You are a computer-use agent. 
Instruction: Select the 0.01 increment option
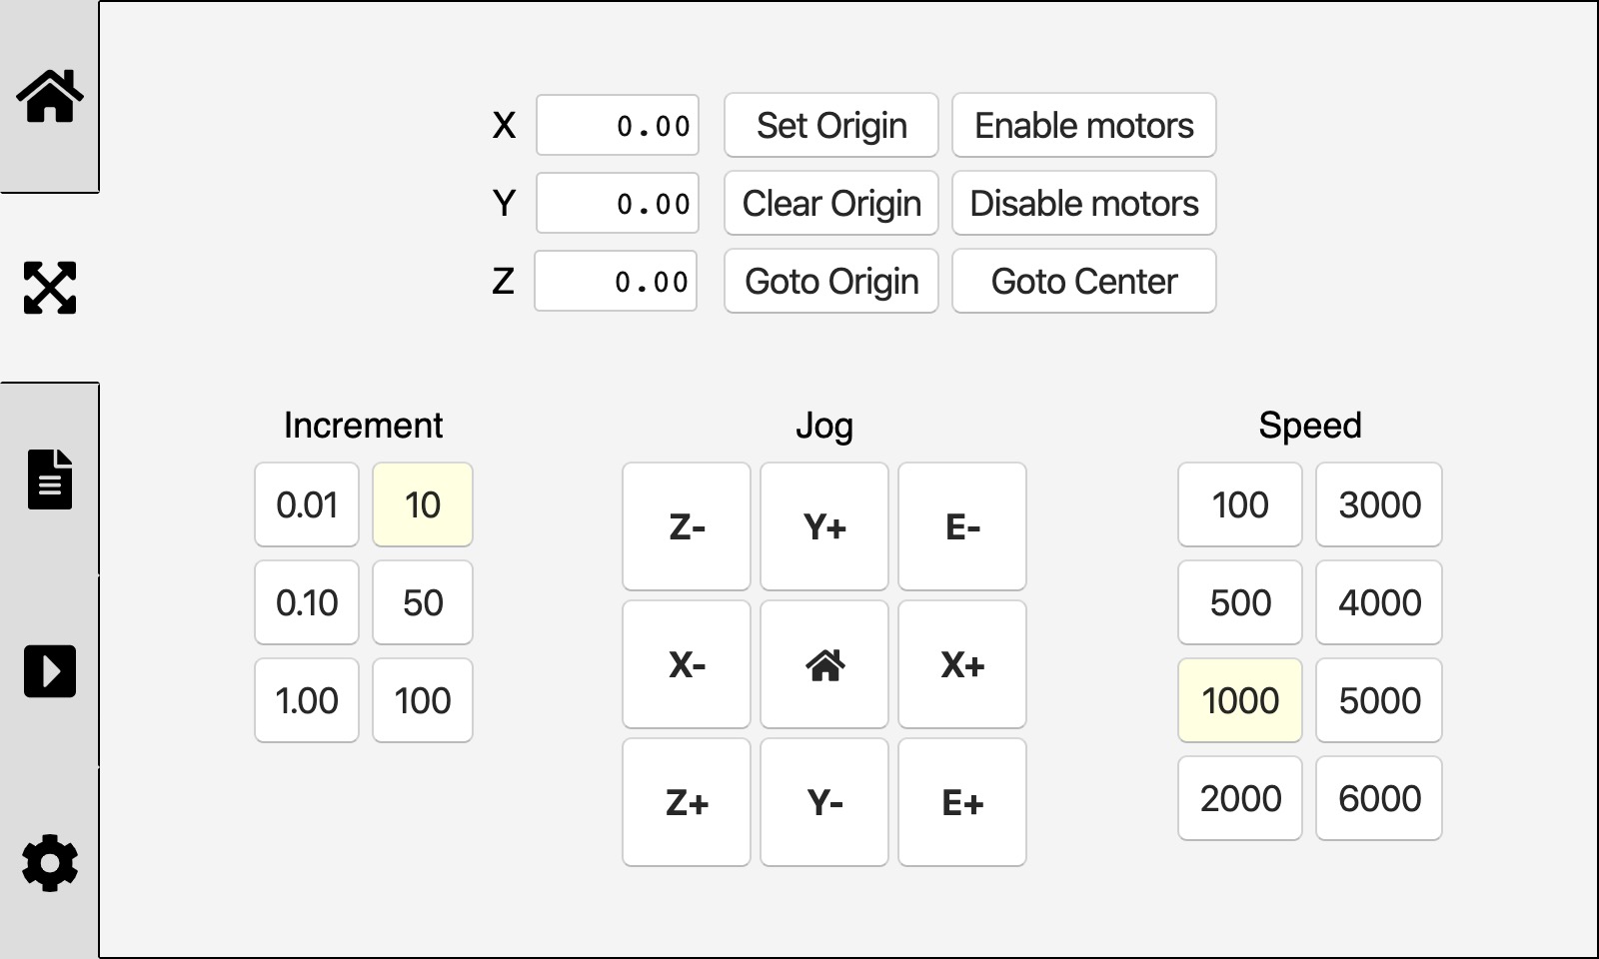tap(307, 504)
